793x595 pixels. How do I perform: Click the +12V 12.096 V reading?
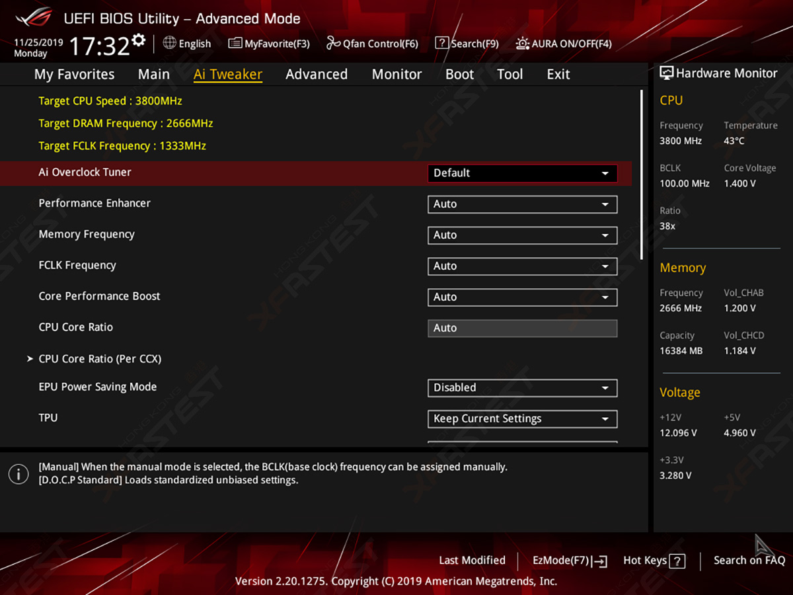[678, 434]
